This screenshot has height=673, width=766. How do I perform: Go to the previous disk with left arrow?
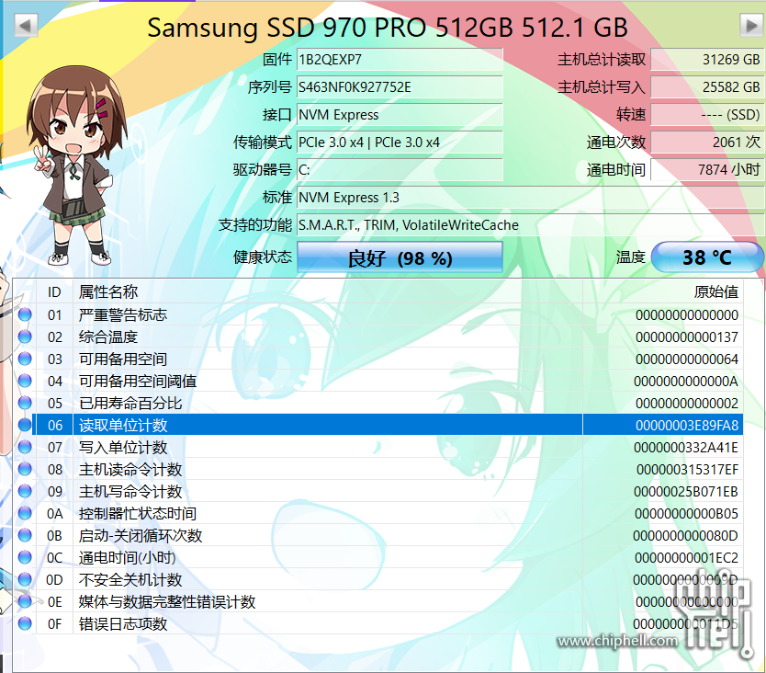point(26,25)
